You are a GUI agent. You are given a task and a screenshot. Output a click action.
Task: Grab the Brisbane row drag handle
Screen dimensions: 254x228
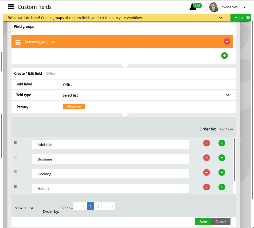tap(16, 157)
